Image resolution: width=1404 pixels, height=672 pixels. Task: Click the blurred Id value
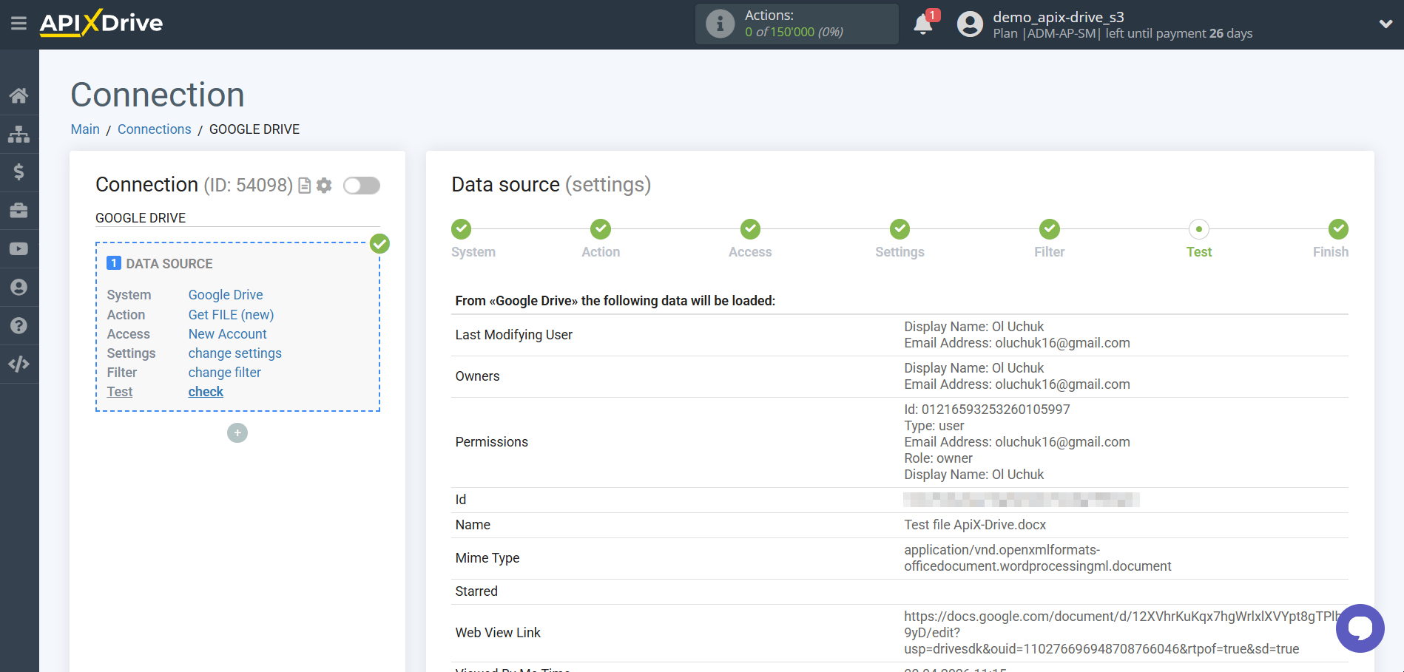[1021, 500]
